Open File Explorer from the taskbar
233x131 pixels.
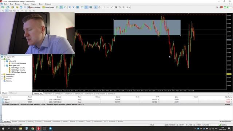(21, 128)
